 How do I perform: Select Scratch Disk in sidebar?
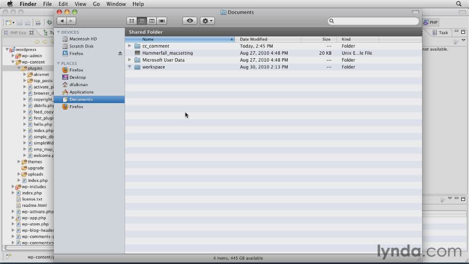[82, 46]
